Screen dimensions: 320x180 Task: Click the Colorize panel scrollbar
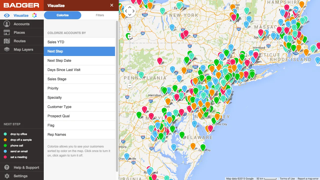point(117,96)
